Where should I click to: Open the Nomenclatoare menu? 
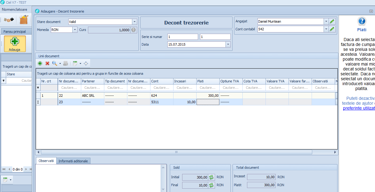15,9
